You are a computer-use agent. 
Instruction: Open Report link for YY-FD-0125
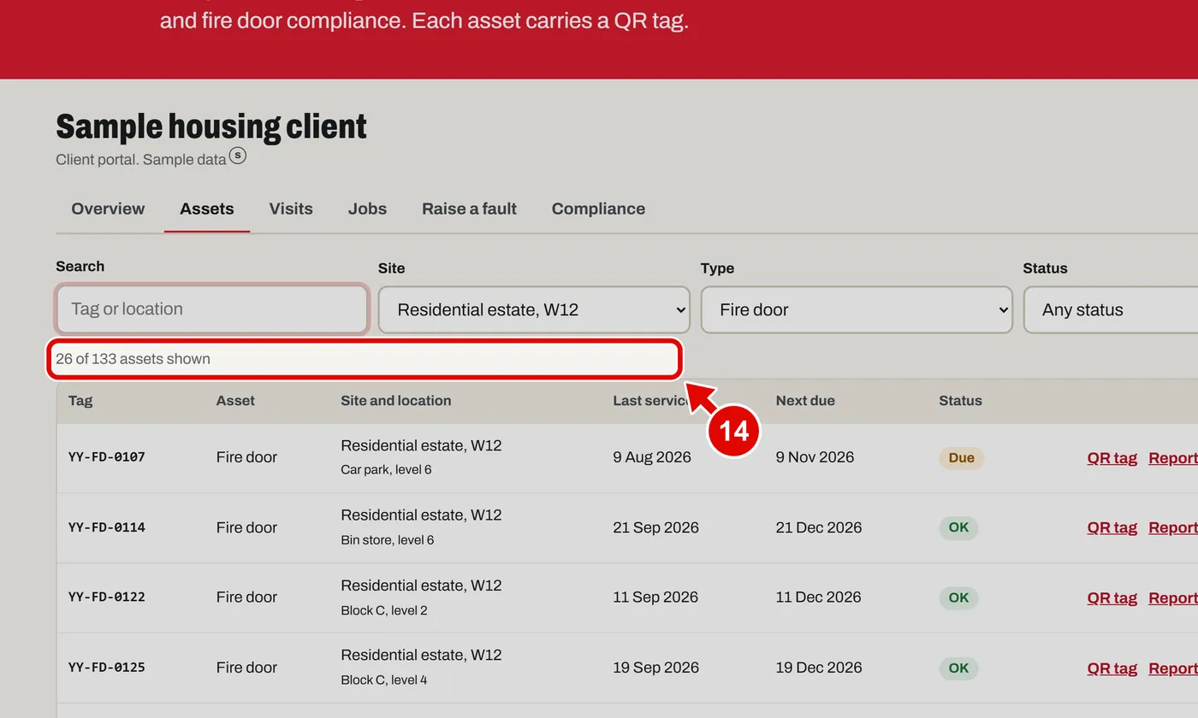tap(1173, 668)
